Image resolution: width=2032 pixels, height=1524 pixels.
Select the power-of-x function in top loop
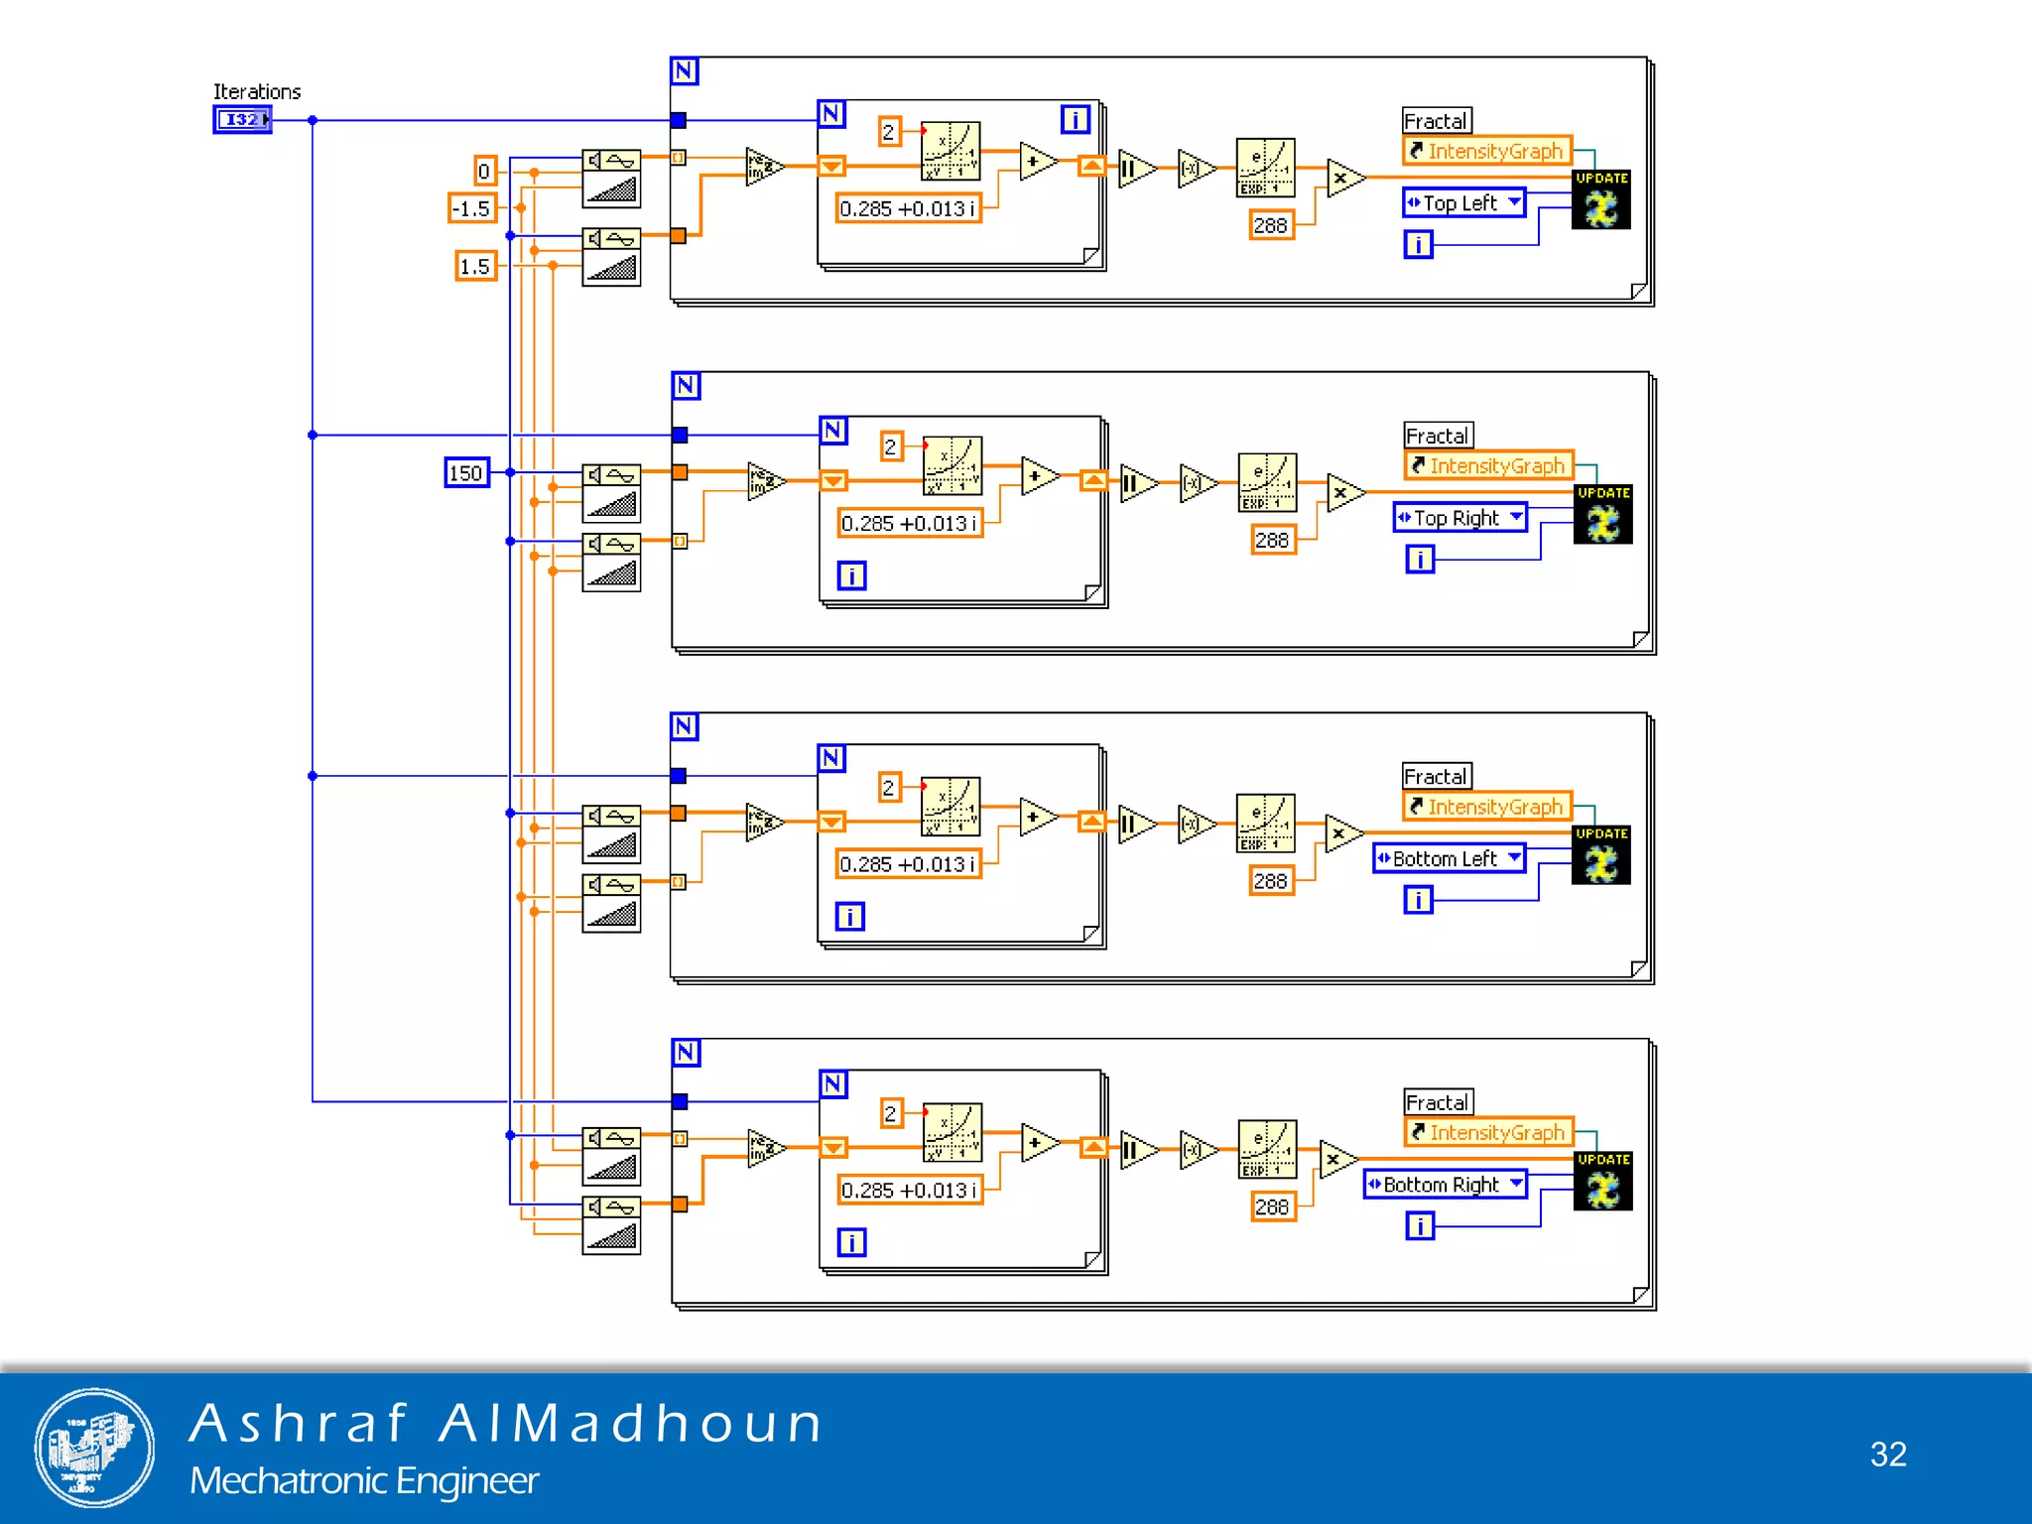(950, 151)
